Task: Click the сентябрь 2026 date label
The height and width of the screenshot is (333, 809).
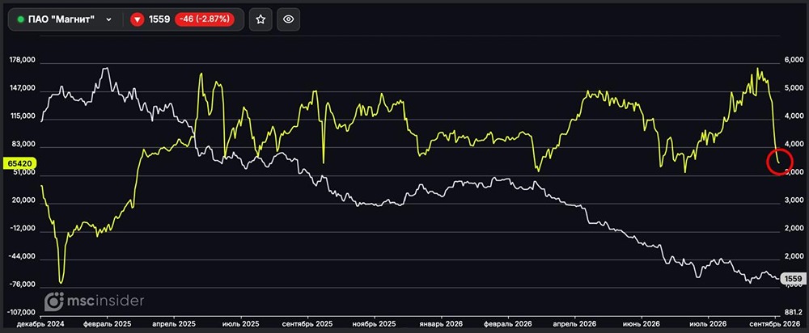Action: [x=776, y=324]
